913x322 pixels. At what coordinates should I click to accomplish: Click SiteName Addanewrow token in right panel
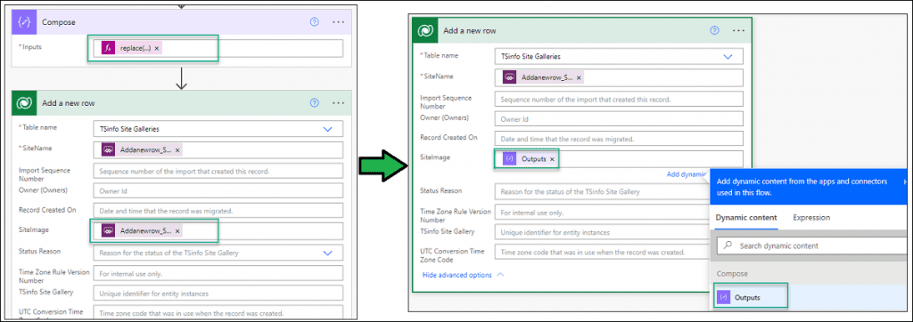(x=542, y=77)
